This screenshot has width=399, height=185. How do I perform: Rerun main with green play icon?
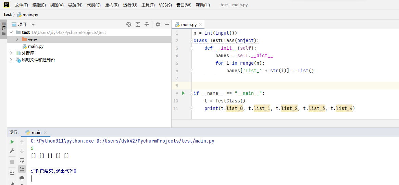[12, 142]
